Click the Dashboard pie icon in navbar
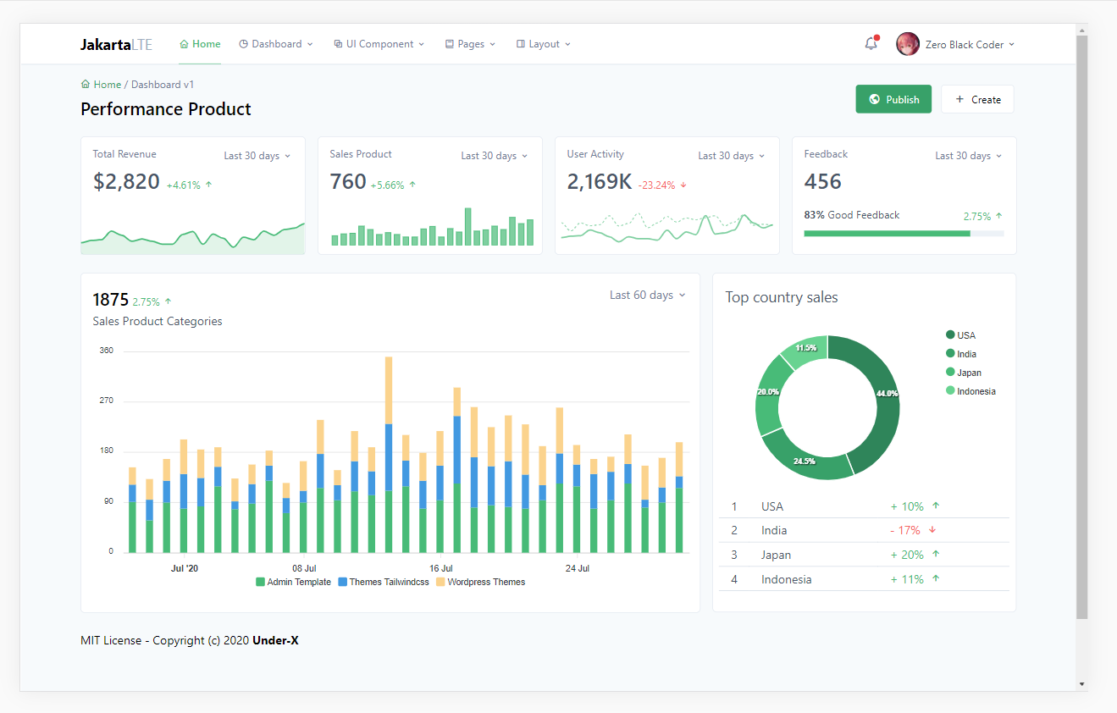Screen dimensions: 1117x713 (x=244, y=44)
